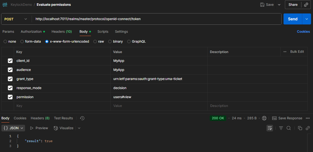
Task: Disable the permission key checkbox
Action: [x=10, y=97]
